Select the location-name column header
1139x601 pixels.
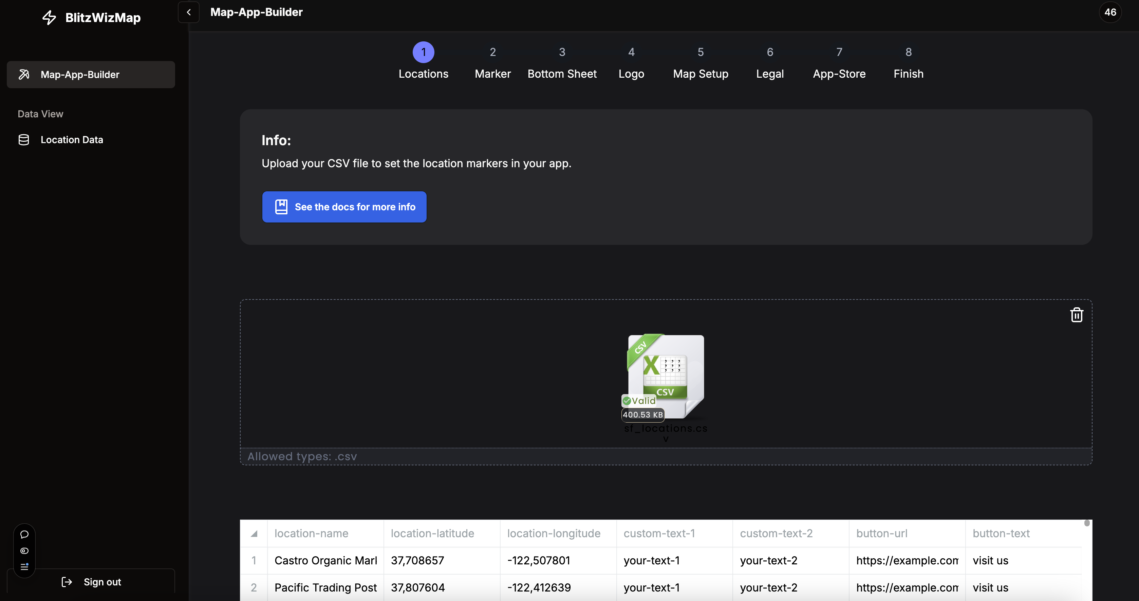tap(325, 534)
